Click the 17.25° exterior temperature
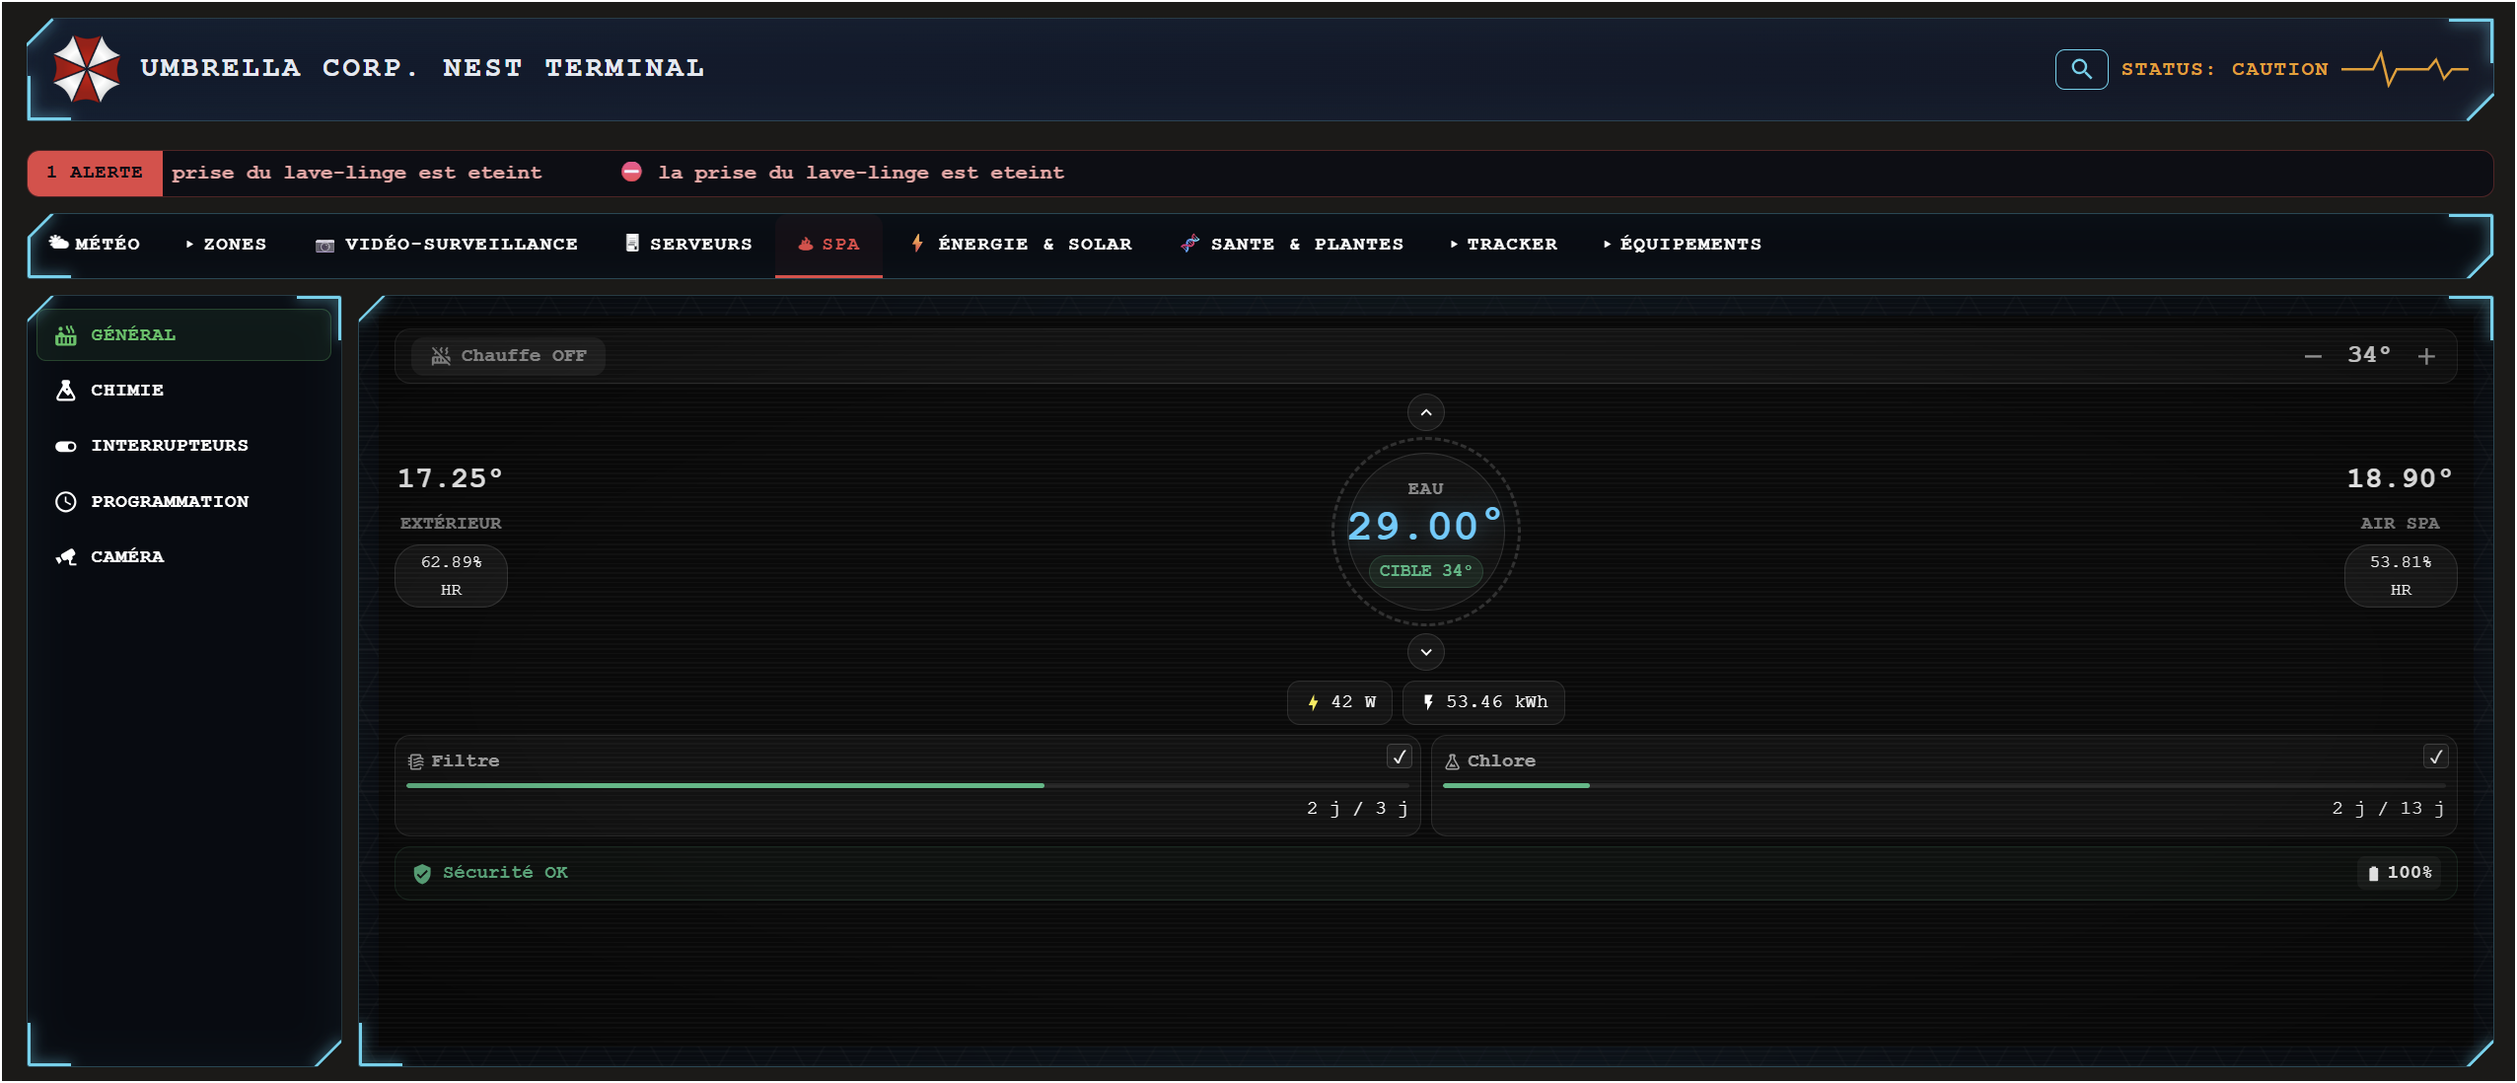 pos(451,479)
